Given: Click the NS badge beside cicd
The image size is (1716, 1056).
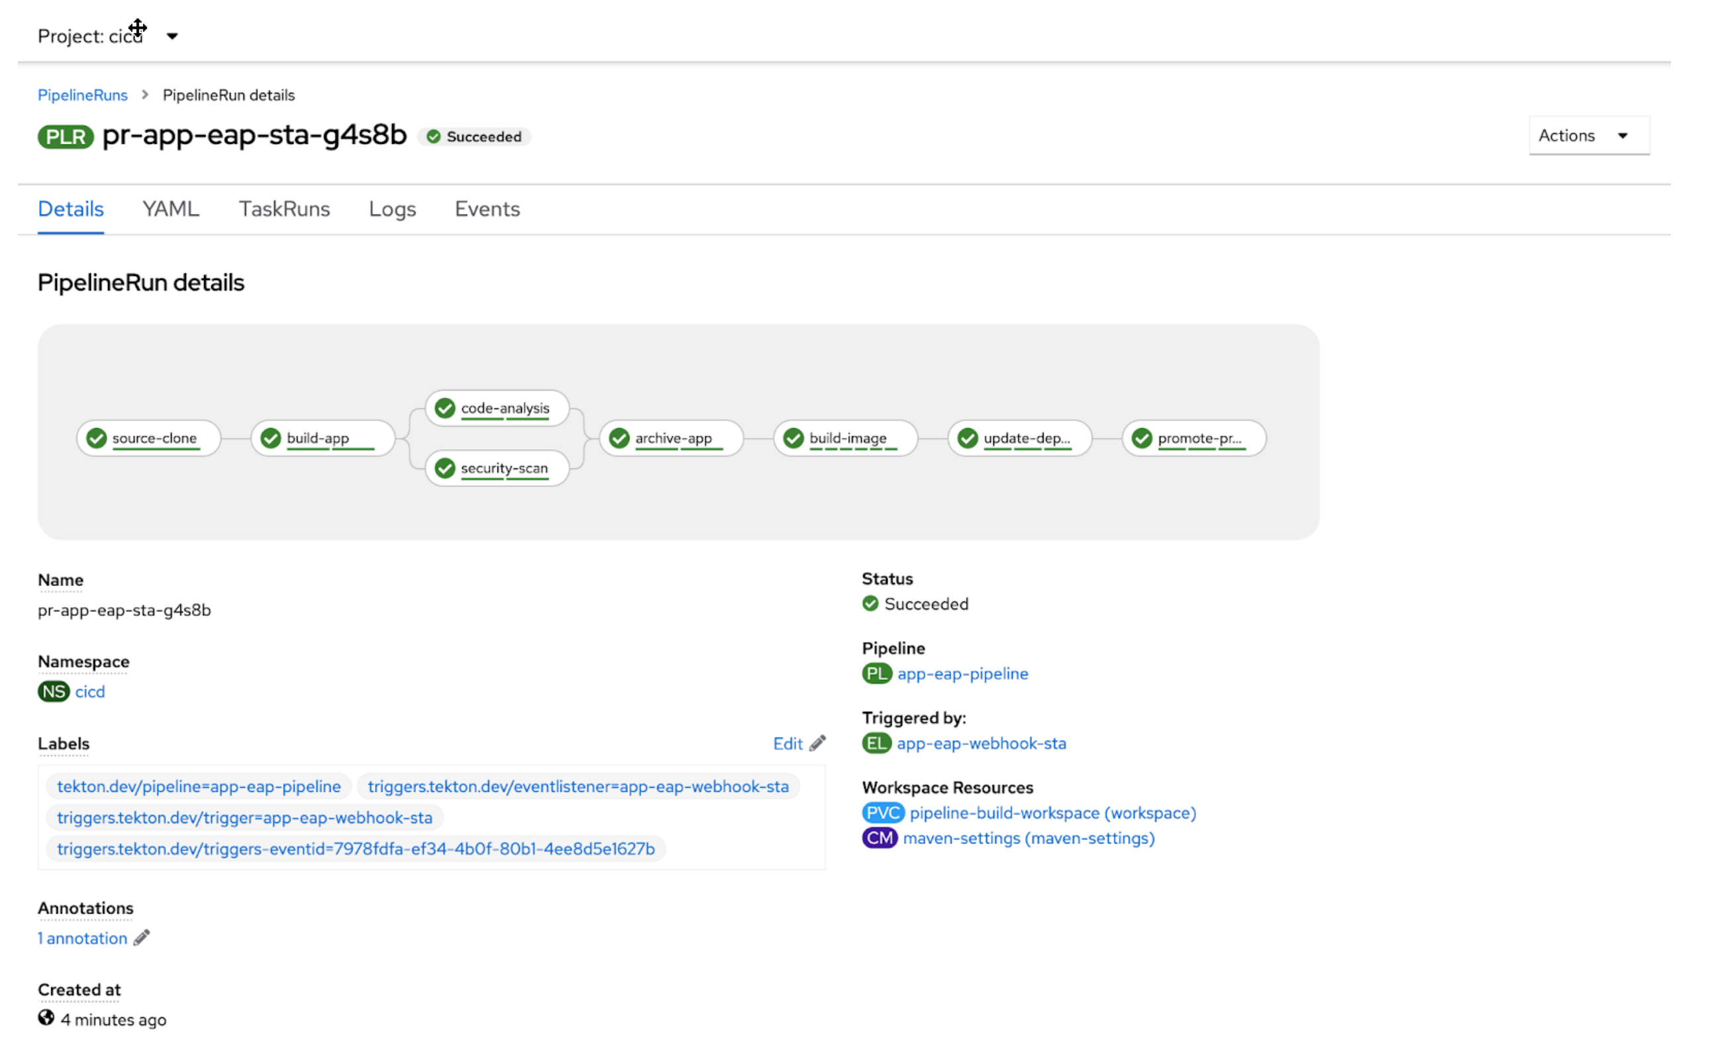Looking at the screenshot, I should pos(52,691).
